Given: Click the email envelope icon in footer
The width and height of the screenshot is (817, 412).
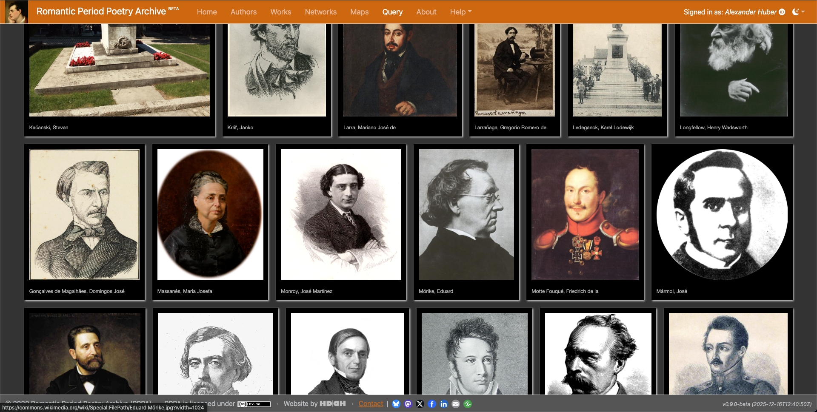Looking at the screenshot, I should (x=456, y=404).
